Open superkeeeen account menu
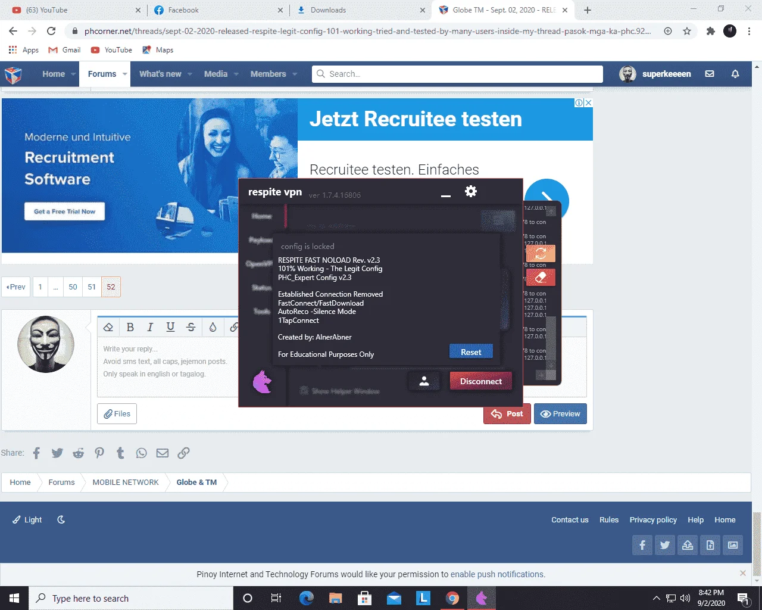This screenshot has height=610, width=762. point(655,74)
